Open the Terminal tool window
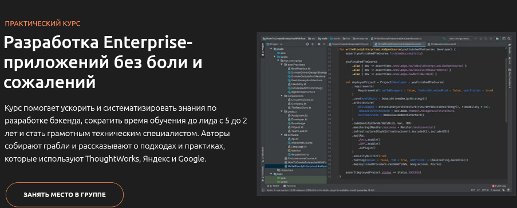Viewport: 517px width, 208px height. point(289,186)
